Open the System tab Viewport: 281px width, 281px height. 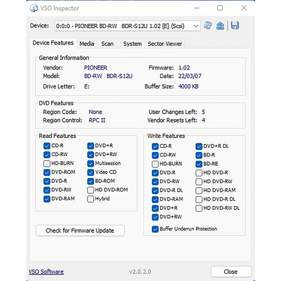(132, 44)
